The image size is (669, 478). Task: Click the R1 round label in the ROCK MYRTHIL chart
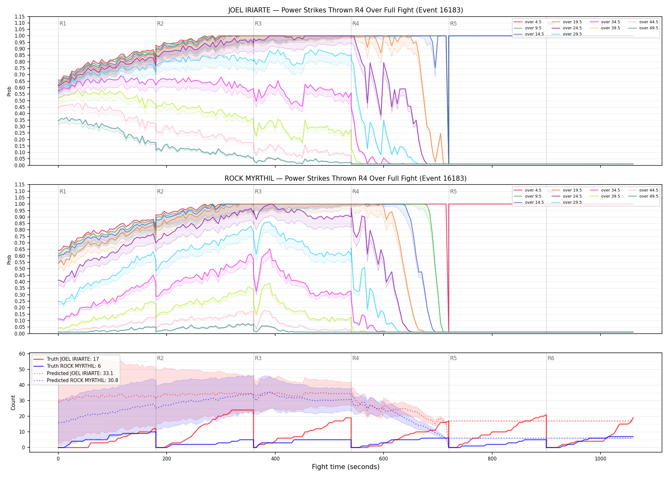tap(63, 192)
